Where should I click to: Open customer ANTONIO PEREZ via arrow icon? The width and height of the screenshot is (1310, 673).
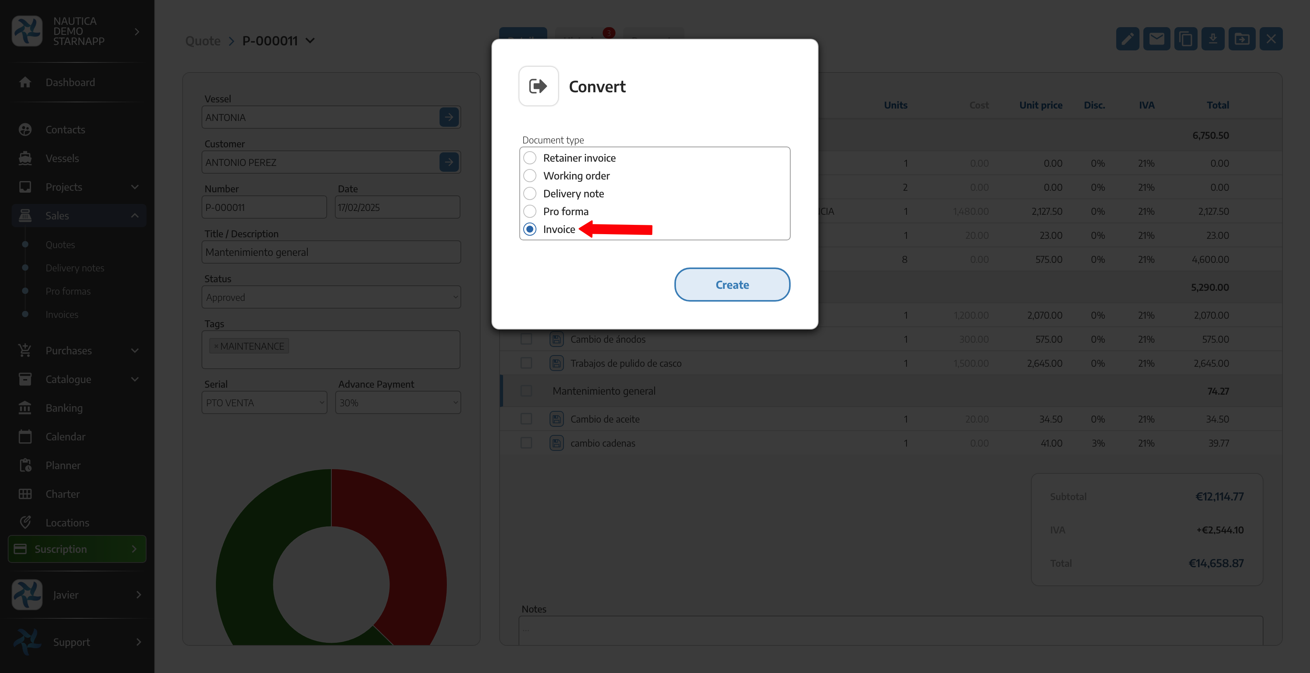pos(448,162)
